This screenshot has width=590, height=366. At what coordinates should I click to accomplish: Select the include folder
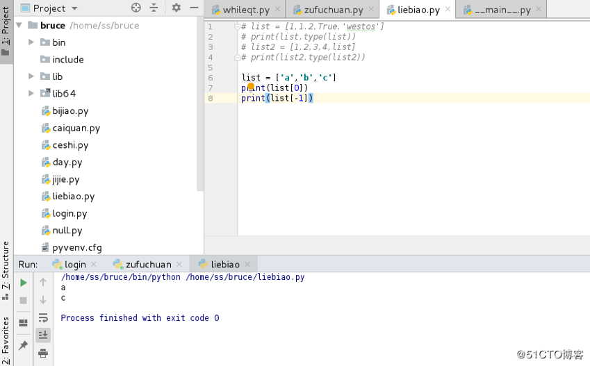pos(62,60)
